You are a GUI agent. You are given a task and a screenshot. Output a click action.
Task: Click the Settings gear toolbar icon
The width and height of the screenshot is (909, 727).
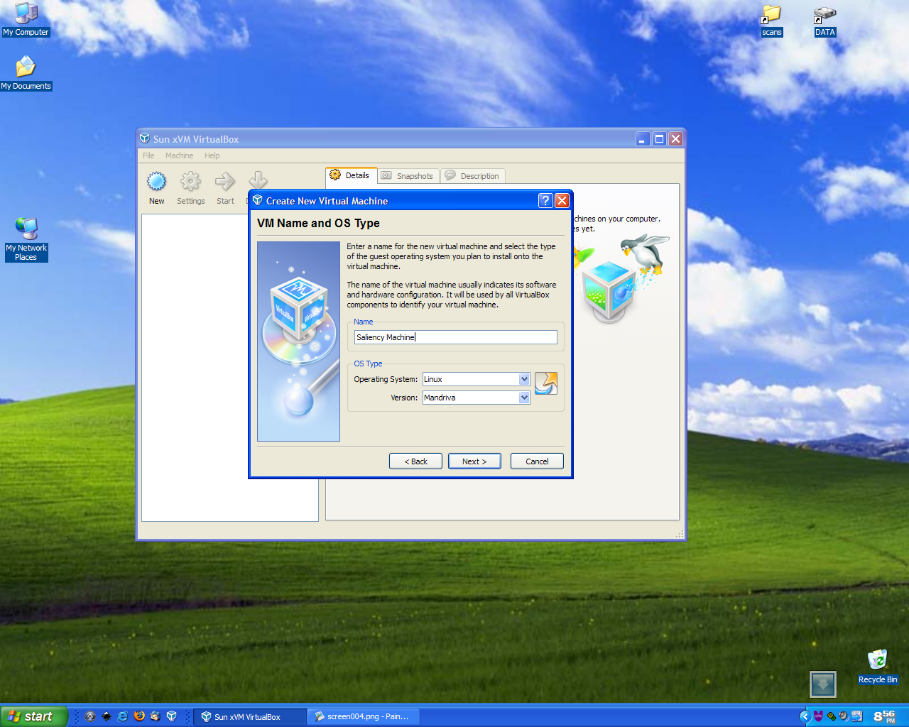190,182
